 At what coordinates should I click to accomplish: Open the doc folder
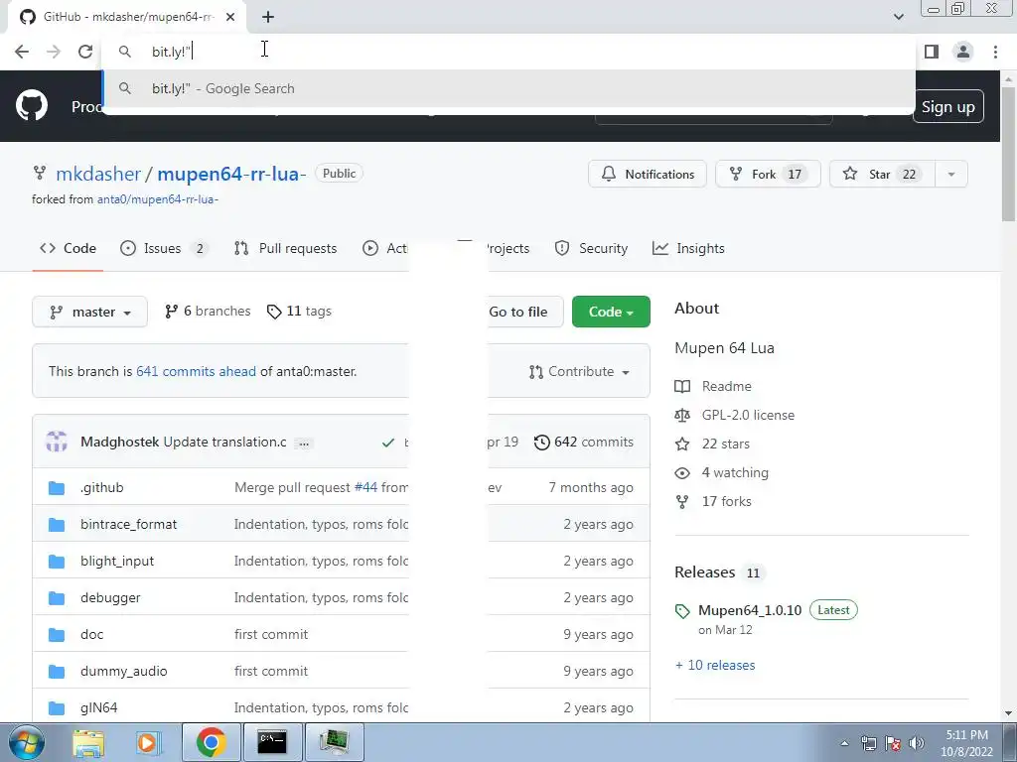pyautogui.click(x=91, y=635)
